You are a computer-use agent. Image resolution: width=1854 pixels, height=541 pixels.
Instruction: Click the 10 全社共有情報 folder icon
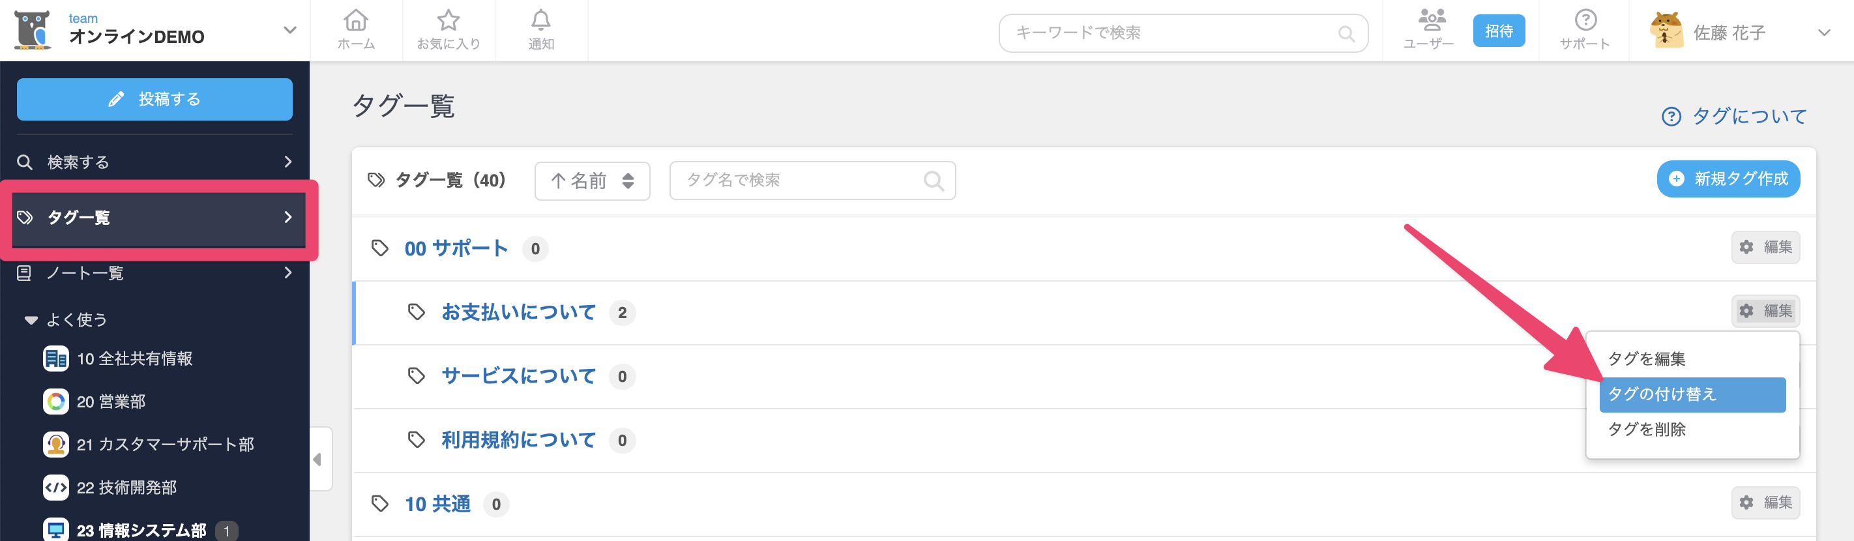(x=55, y=358)
